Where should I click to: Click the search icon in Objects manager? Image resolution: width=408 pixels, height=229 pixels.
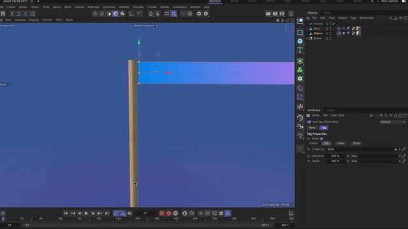[391, 18]
